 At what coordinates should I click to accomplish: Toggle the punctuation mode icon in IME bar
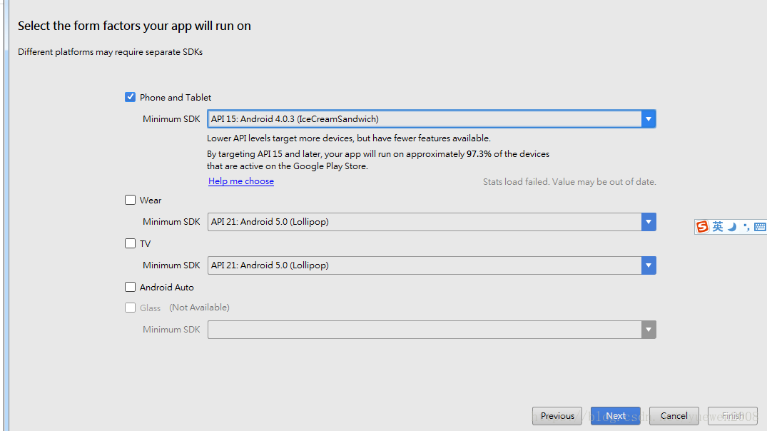(746, 227)
